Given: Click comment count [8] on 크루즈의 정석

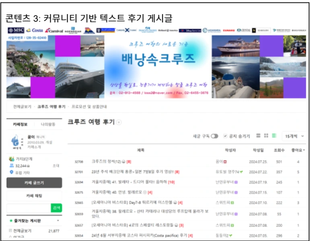Looking at the screenshot, I should [x=129, y=162].
